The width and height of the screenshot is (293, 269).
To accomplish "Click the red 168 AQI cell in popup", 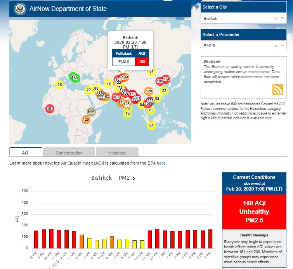I will [142, 61].
